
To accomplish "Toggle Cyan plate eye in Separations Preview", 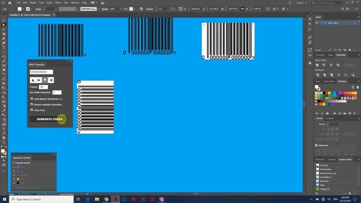I will pos(14,171).
